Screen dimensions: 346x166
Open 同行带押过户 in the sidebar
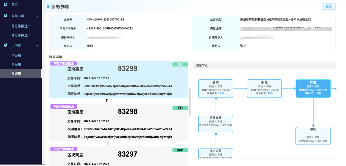point(21,26)
